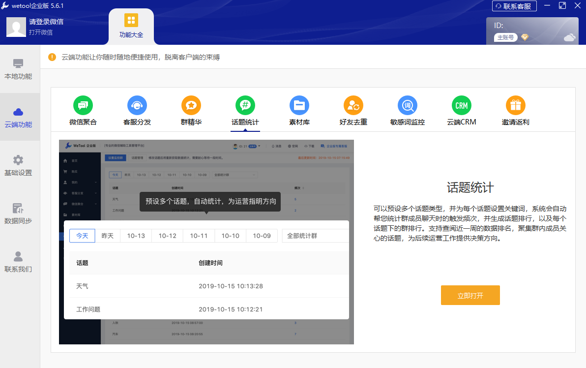
Task: Switch to the 昨天 date tab
Action: pos(108,236)
